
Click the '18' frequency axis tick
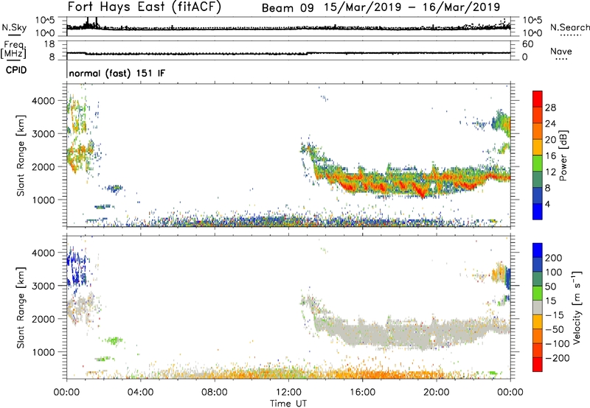[x=49, y=44]
